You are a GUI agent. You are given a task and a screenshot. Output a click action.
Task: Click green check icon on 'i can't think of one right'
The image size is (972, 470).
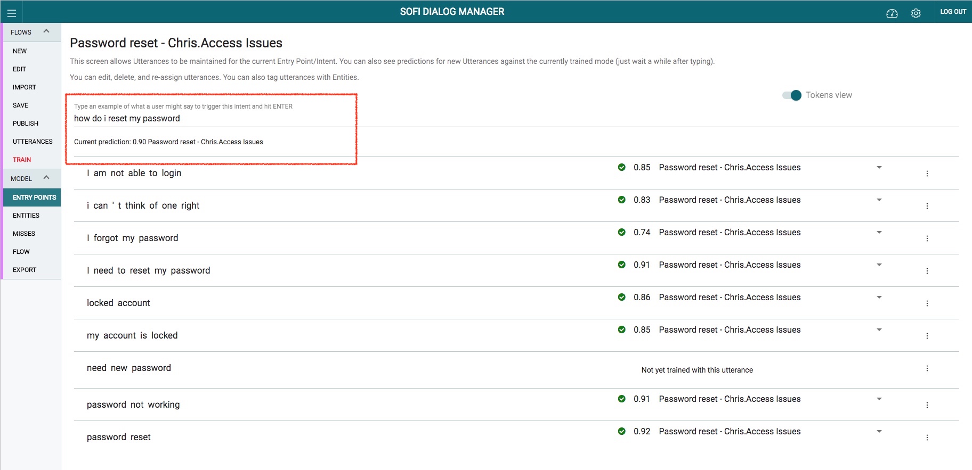coord(621,200)
